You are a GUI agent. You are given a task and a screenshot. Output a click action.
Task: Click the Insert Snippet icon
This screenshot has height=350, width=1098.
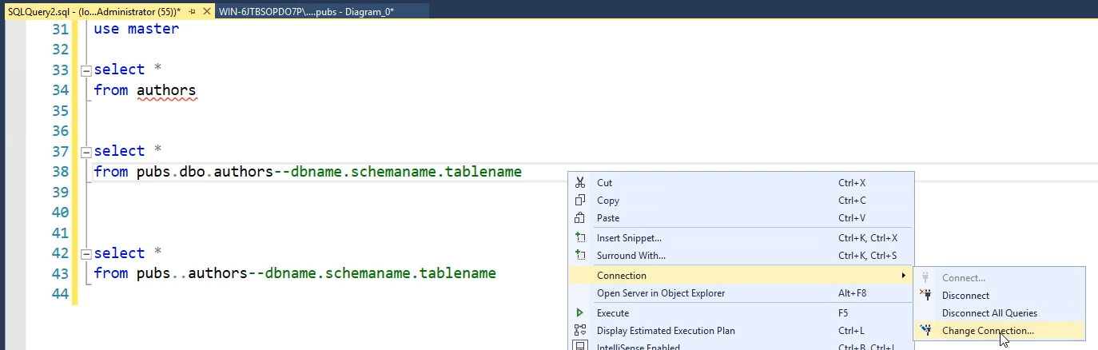point(581,238)
